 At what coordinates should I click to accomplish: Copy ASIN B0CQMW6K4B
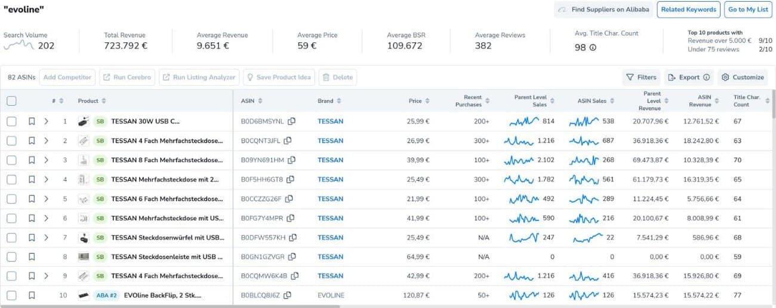pos(295,276)
